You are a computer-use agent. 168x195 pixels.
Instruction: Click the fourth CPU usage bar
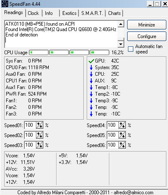[x=99, y=53]
